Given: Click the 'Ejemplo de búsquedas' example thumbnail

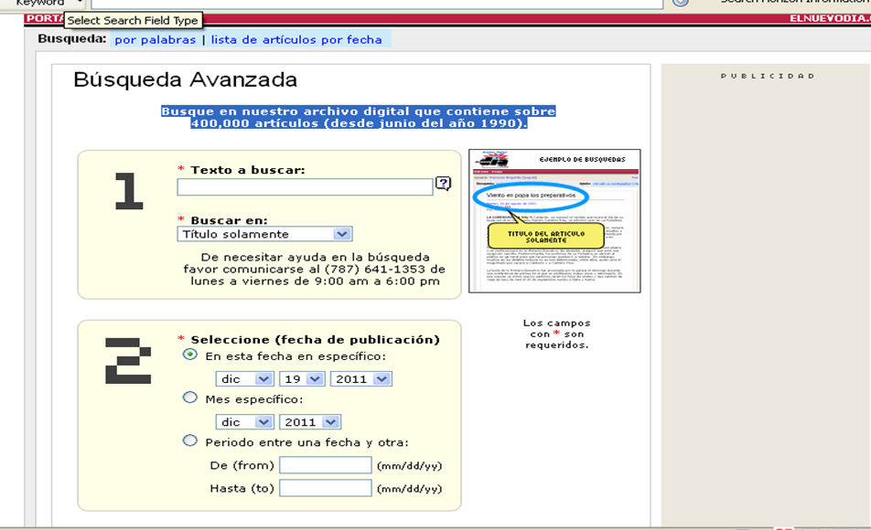Looking at the screenshot, I should point(554,221).
